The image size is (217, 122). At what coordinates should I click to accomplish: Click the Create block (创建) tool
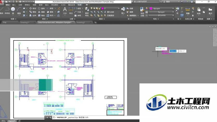pyautogui.click(x=130, y=8)
